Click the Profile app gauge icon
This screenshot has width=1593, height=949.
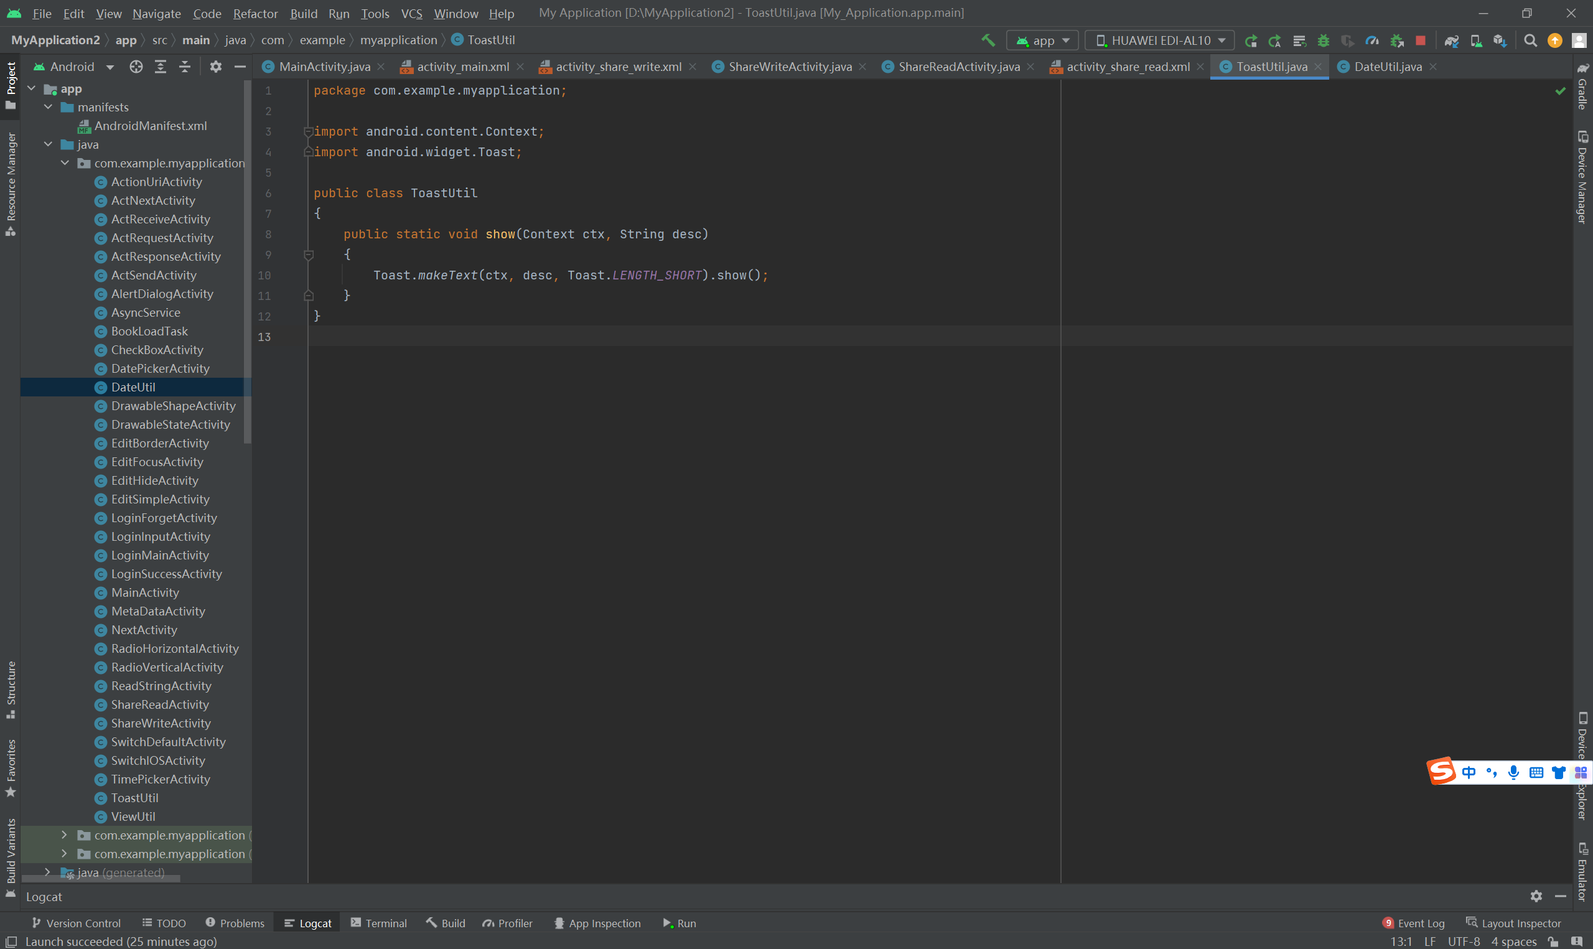pos(1372,40)
